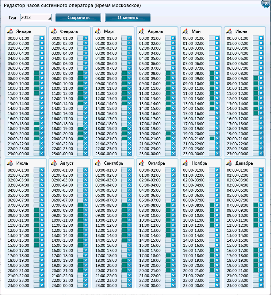Viewport: 271px width, 295px height.
Task: Click the Сохранить button
Action: [x=78, y=18]
